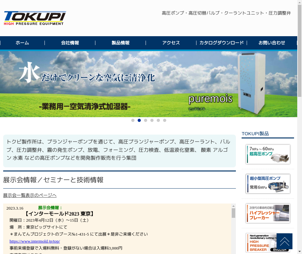The width and height of the screenshot is (302, 254).
Task: Click the scroll-to-top arrow button
Action: coord(284,241)
